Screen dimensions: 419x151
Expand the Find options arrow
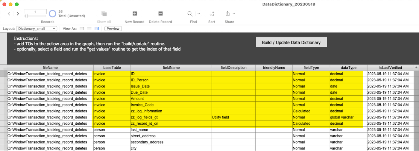tap(198, 14)
